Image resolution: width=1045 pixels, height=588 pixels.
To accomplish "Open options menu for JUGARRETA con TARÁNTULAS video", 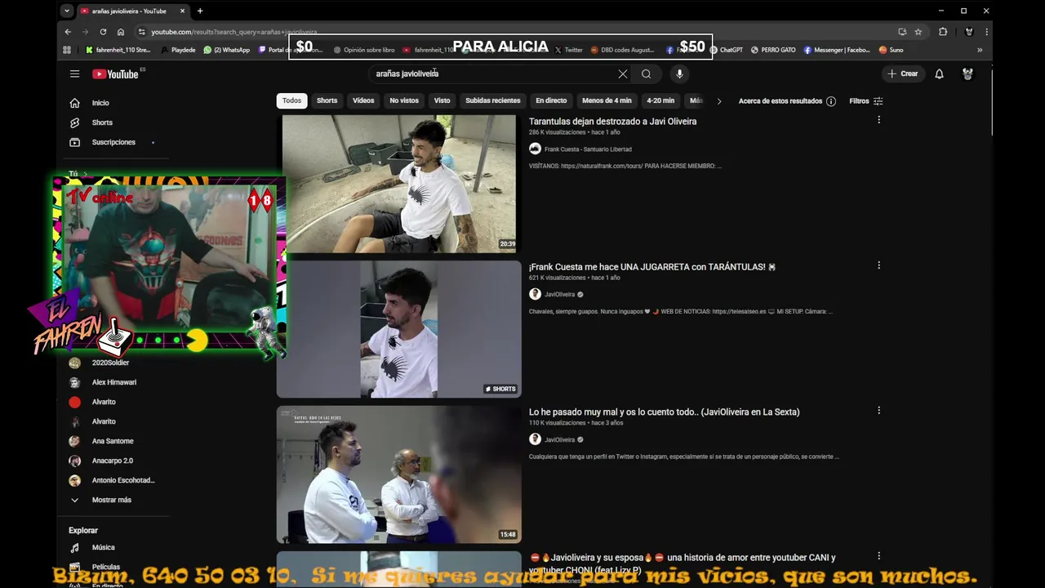I will click(x=878, y=265).
